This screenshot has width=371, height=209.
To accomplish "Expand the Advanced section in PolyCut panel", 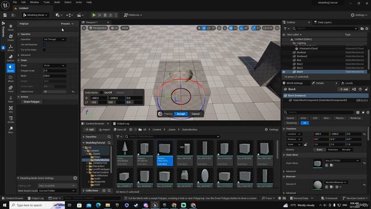I will [x=19, y=55].
